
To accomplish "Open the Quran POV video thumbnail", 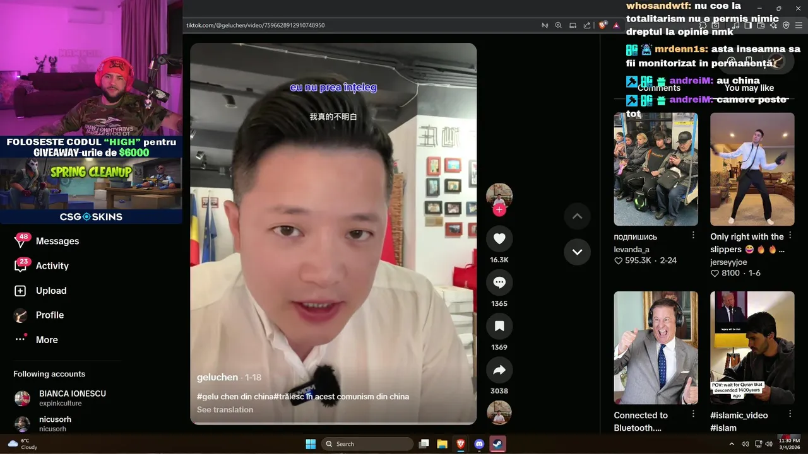I will (x=752, y=347).
